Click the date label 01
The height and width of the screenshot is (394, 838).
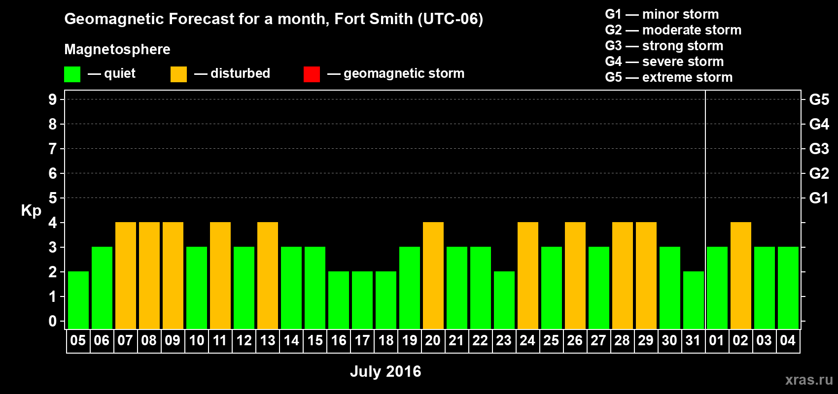point(717,341)
